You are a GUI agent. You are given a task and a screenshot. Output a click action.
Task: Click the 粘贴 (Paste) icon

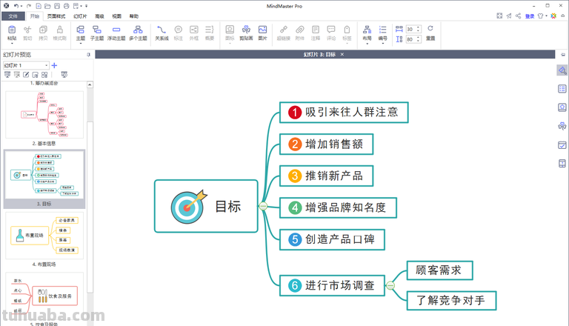[12, 30]
